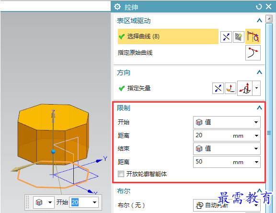Open the 拉伸 dialog settings gear
Viewport: 276px width, 213px height.
(x=117, y=7)
